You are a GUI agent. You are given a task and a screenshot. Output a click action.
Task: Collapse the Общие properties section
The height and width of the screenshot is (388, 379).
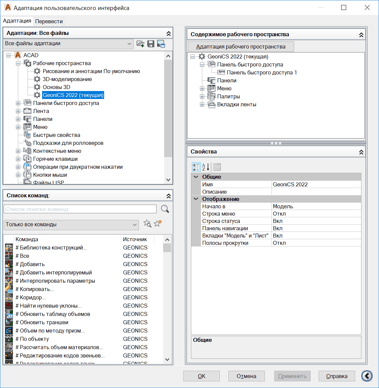point(196,177)
